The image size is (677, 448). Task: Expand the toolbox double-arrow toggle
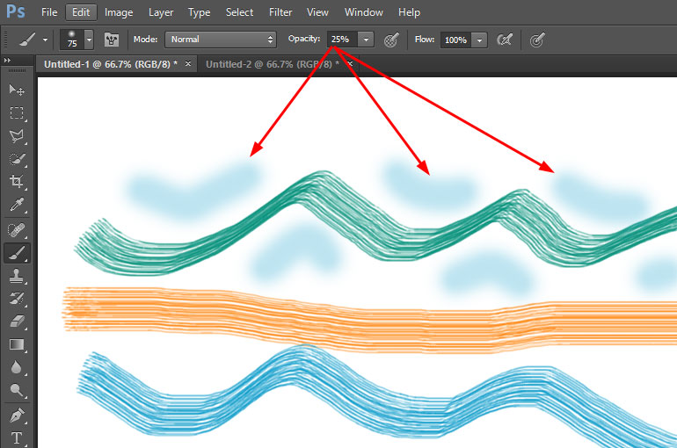(7, 61)
